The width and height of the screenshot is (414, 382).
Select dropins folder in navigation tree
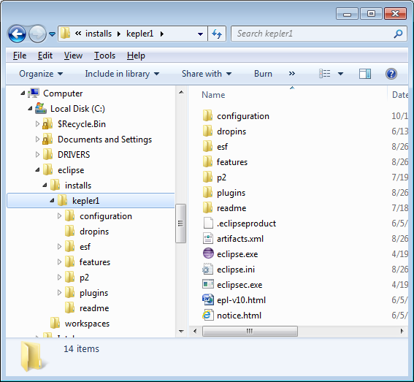click(94, 232)
